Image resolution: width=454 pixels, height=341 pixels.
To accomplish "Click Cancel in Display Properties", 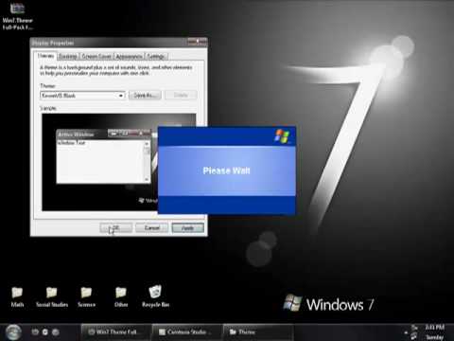I will [x=151, y=227].
